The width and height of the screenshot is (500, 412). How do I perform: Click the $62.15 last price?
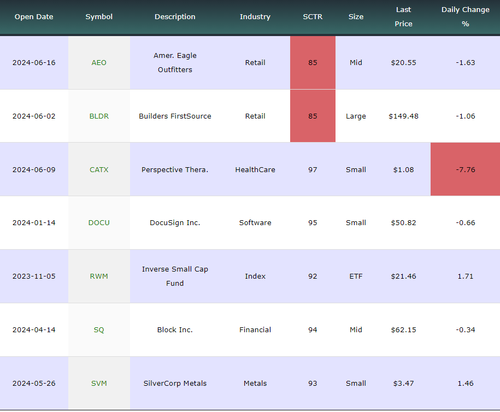click(x=403, y=329)
